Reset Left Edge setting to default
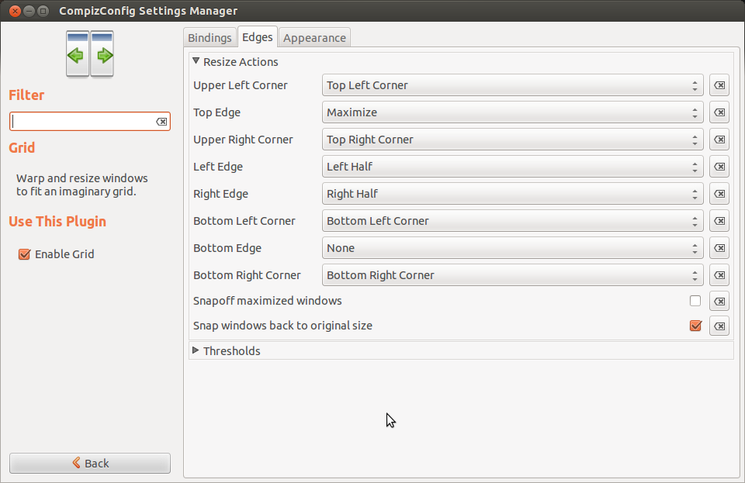Screen dimensions: 745x483 (x=719, y=167)
